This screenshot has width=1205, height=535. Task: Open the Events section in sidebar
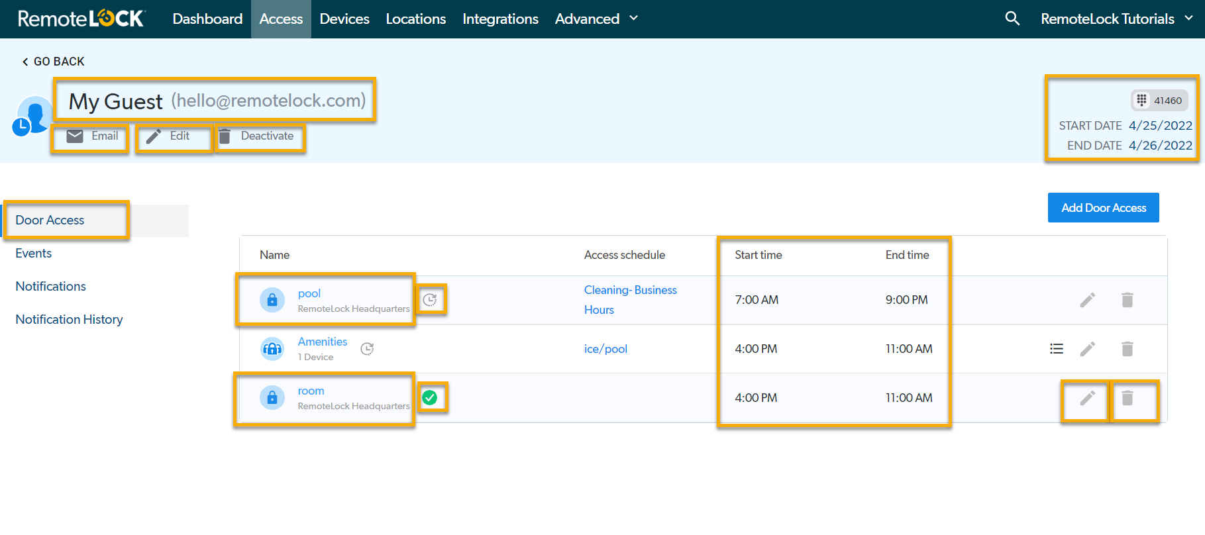(x=34, y=254)
